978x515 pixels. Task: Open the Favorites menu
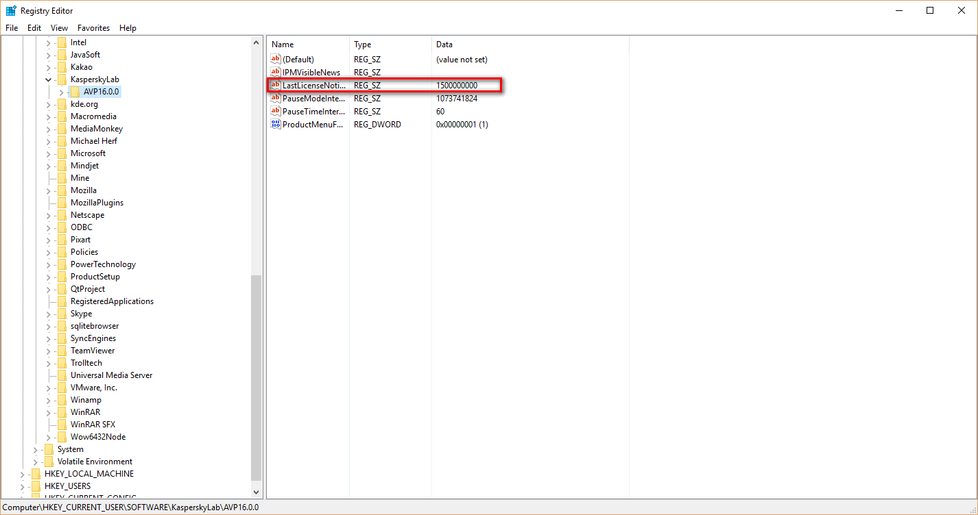(x=93, y=28)
